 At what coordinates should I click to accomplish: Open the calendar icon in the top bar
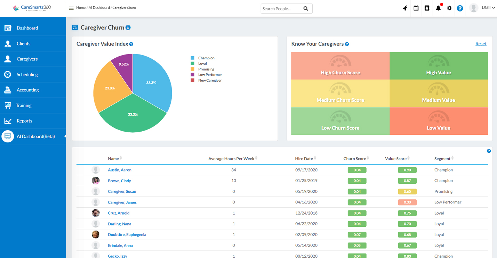pyautogui.click(x=416, y=8)
